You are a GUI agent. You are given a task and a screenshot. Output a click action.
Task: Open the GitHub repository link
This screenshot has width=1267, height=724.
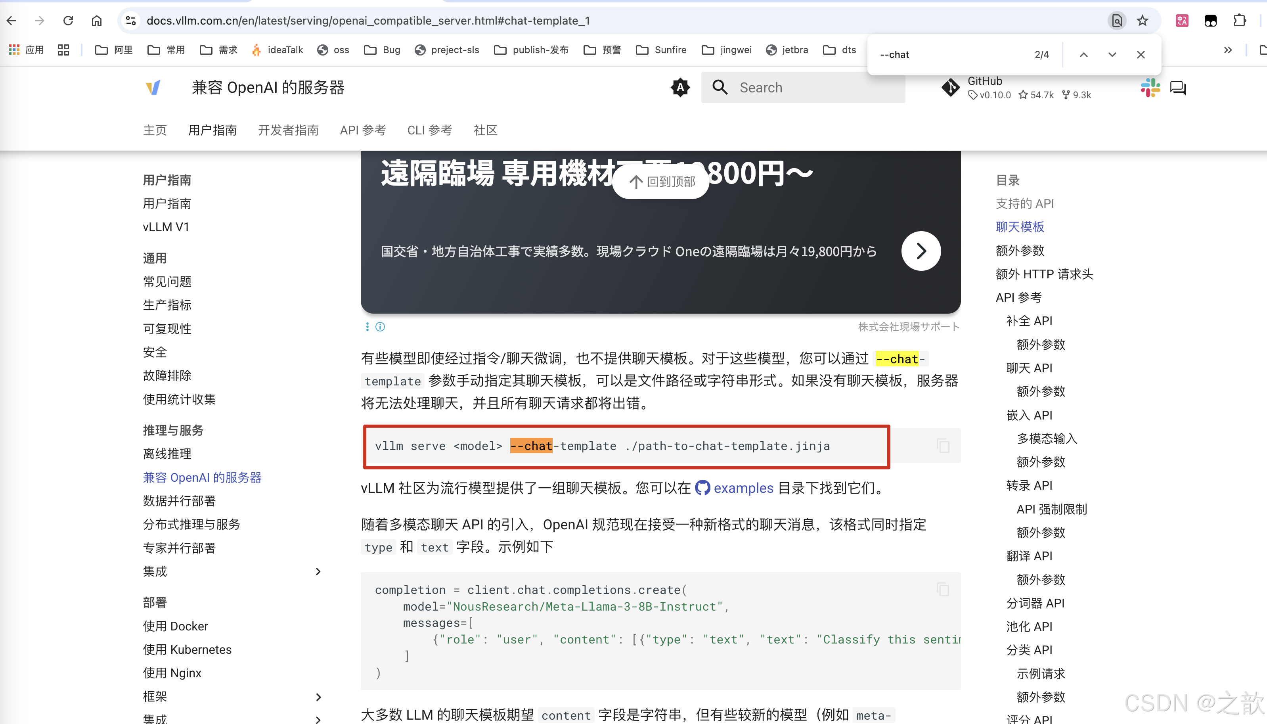click(1016, 88)
